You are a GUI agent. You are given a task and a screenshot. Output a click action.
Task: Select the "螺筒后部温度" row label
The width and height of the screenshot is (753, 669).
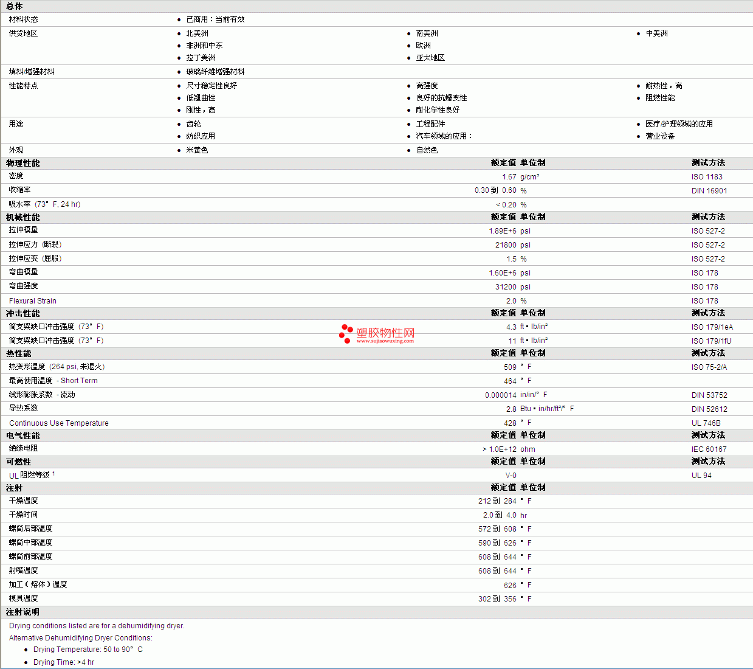[x=30, y=529]
